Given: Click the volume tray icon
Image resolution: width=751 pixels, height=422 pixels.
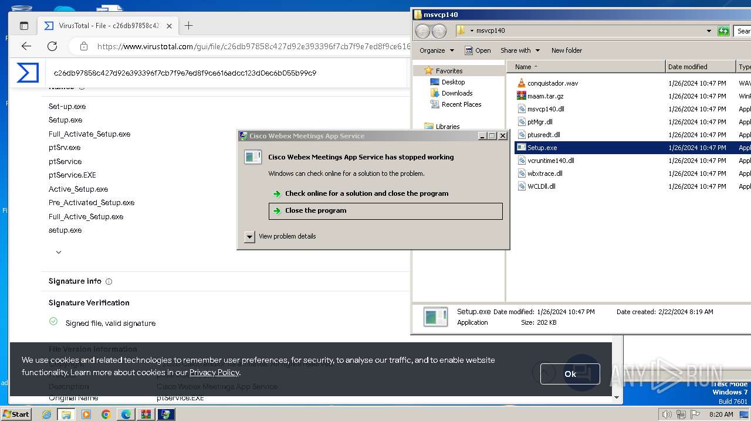Looking at the screenshot, I should [667, 414].
